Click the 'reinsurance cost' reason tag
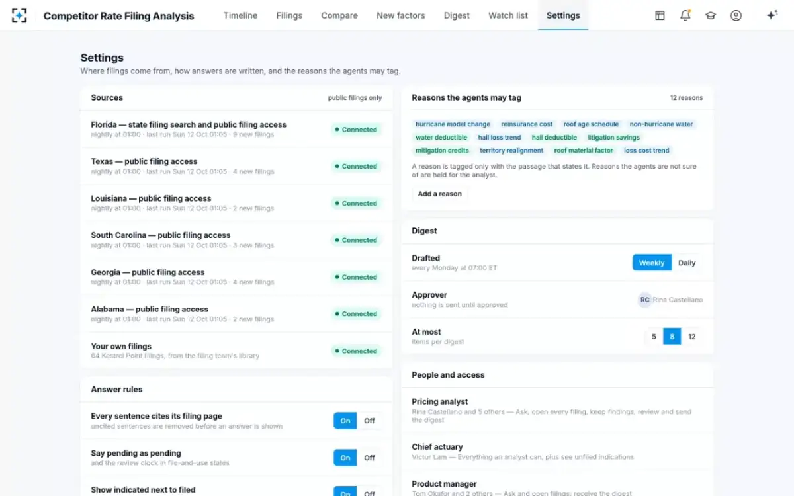 (x=527, y=124)
